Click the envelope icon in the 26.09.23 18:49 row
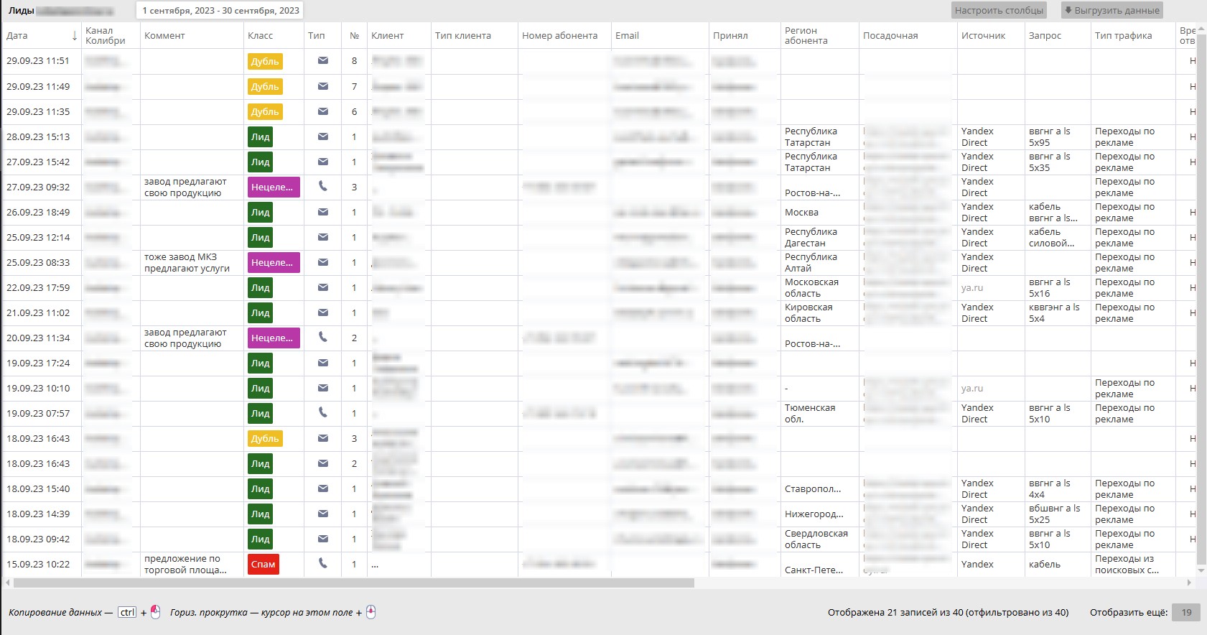Viewport: 1207px width, 635px height. [323, 212]
